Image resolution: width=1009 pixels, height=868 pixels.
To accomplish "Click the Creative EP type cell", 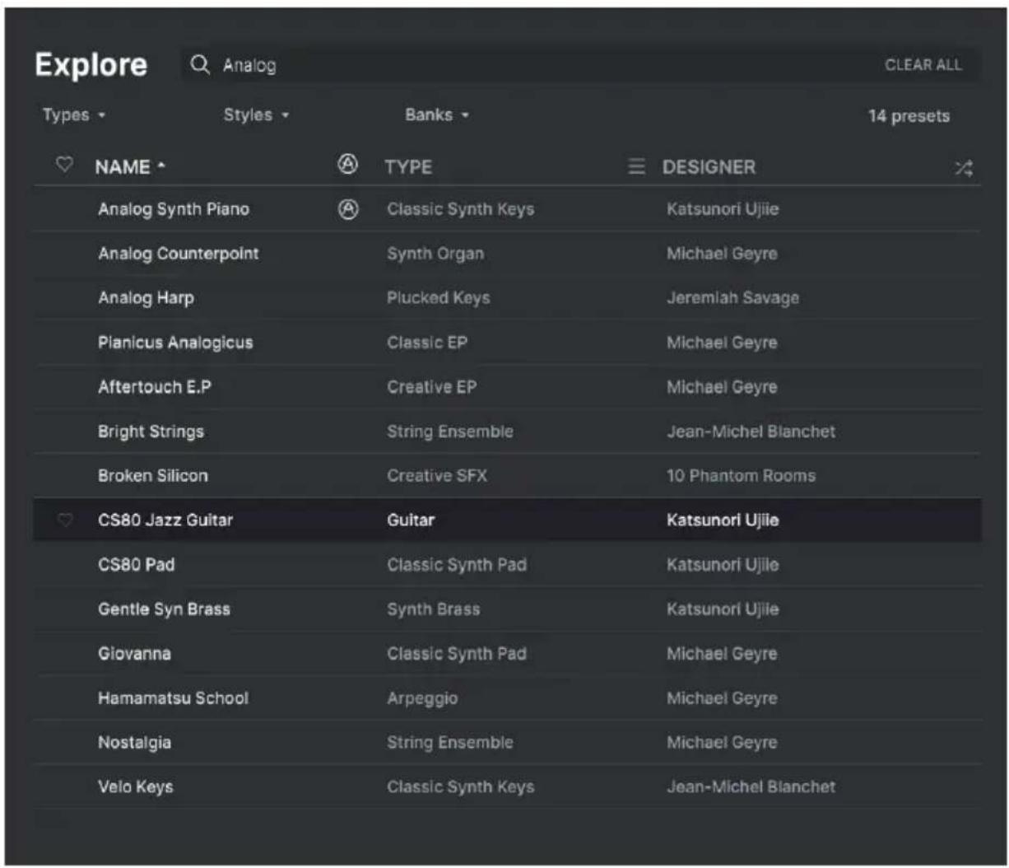I will [x=431, y=387].
